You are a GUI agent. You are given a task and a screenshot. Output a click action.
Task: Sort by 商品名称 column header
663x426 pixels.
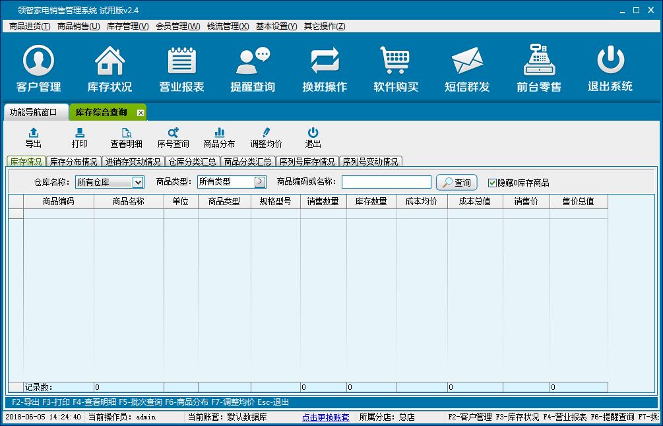[129, 202]
